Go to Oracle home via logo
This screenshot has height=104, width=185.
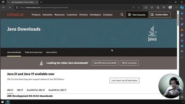coord(15,15)
